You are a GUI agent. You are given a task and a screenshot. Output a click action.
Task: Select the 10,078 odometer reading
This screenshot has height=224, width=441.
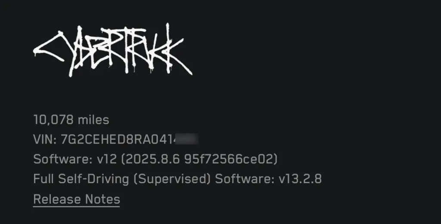tap(53, 120)
